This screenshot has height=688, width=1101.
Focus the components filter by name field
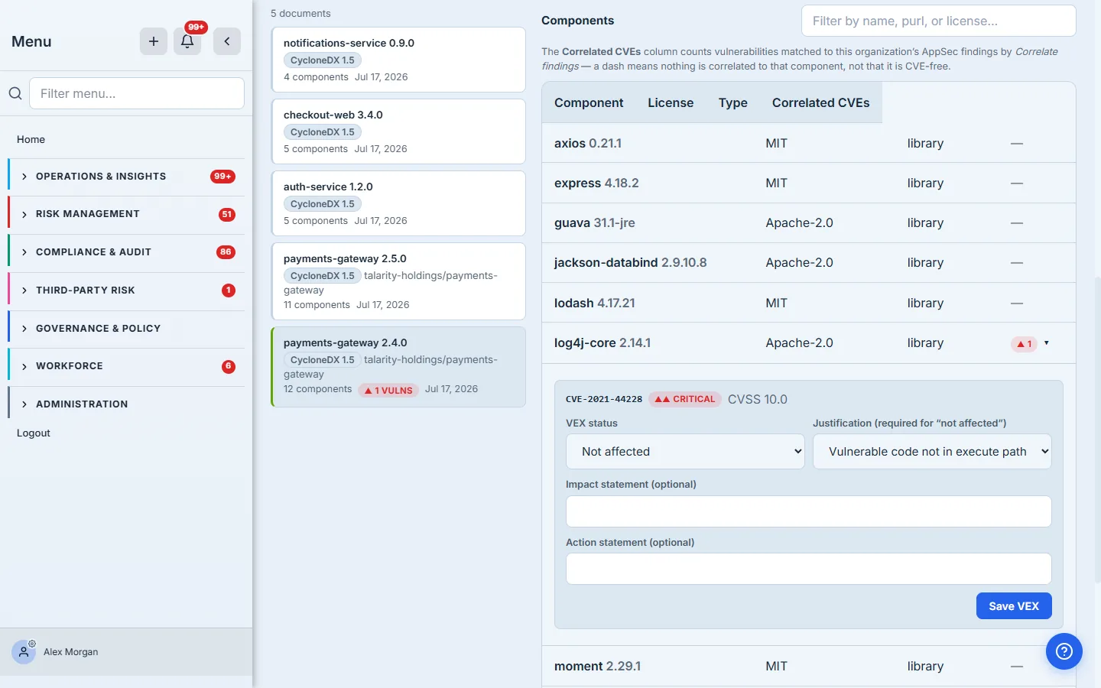coord(939,21)
